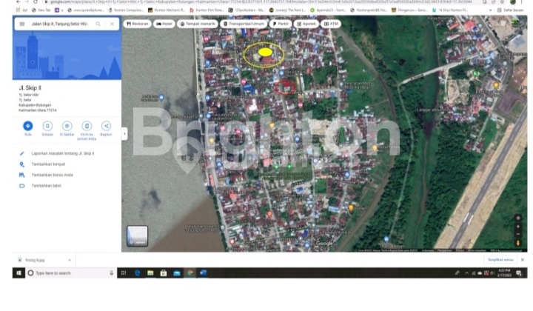Save the place with Simpan icon

pyautogui.click(x=47, y=126)
